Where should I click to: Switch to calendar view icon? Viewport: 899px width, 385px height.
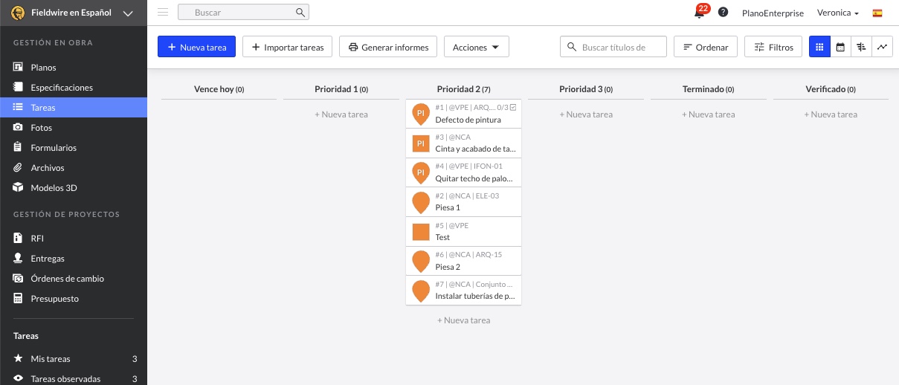tap(840, 47)
